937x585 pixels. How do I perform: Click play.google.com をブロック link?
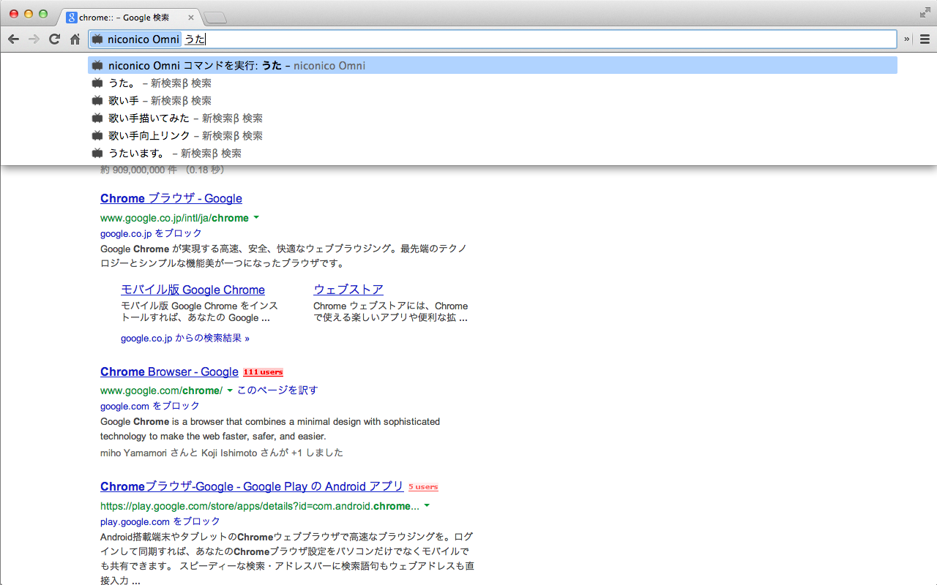pyautogui.click(x=160, y=521)
